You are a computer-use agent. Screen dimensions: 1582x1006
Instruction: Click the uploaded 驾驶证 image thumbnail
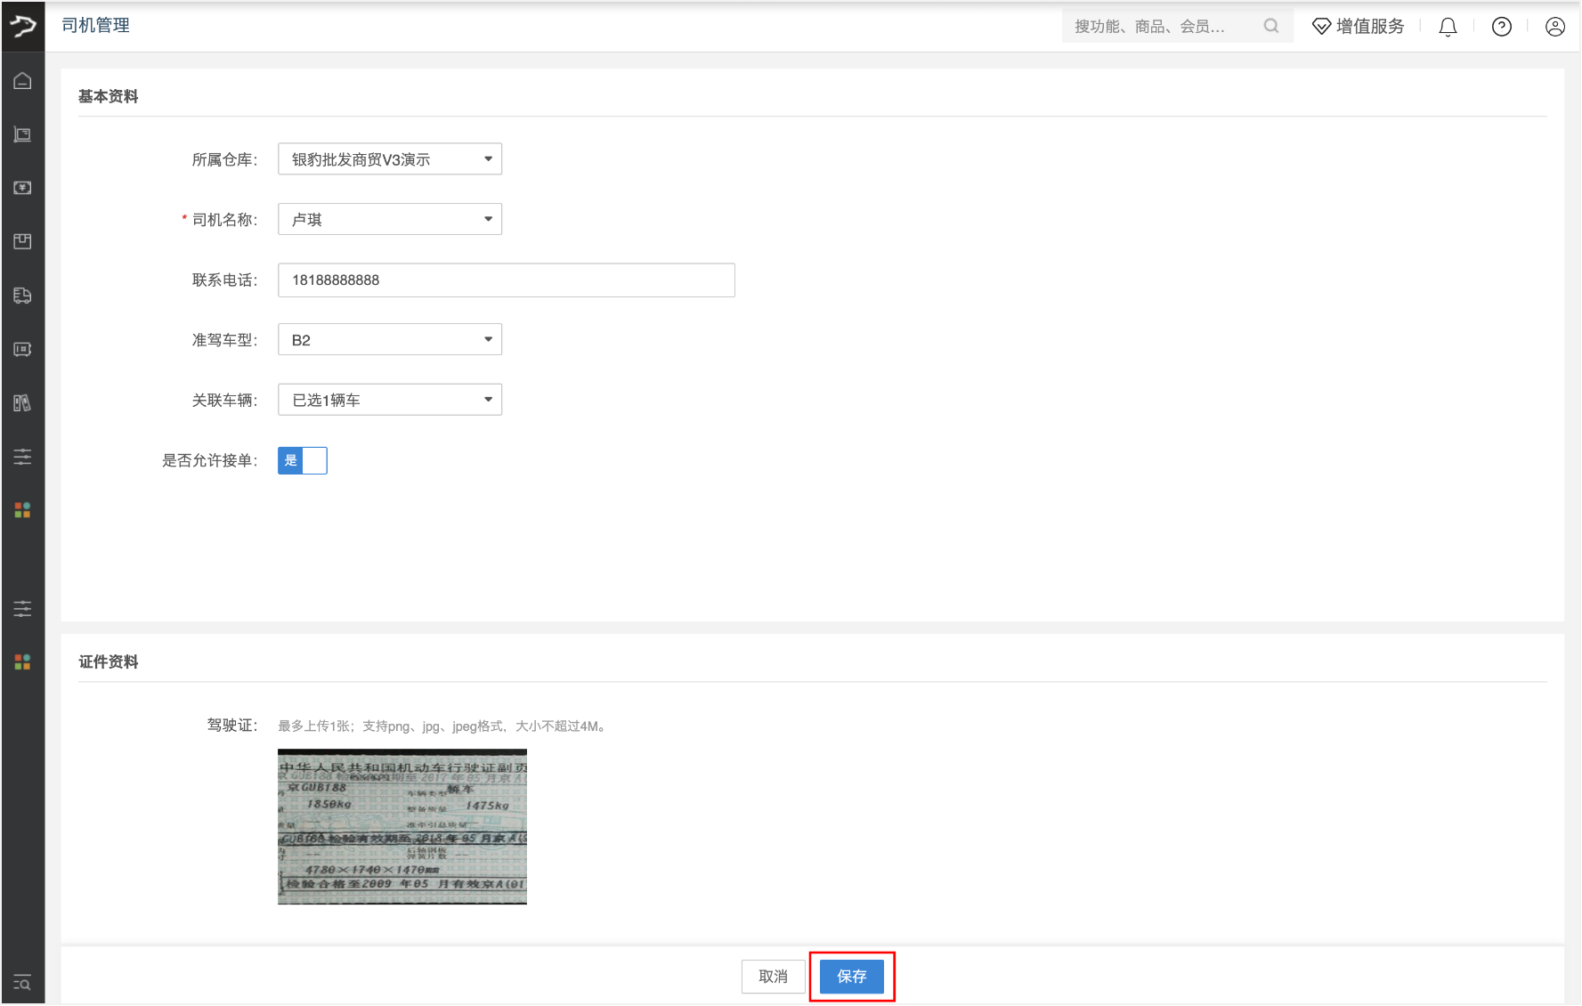pos(402,826)
